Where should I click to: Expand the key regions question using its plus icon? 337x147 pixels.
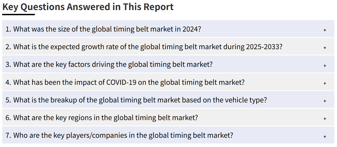point(325,119)
